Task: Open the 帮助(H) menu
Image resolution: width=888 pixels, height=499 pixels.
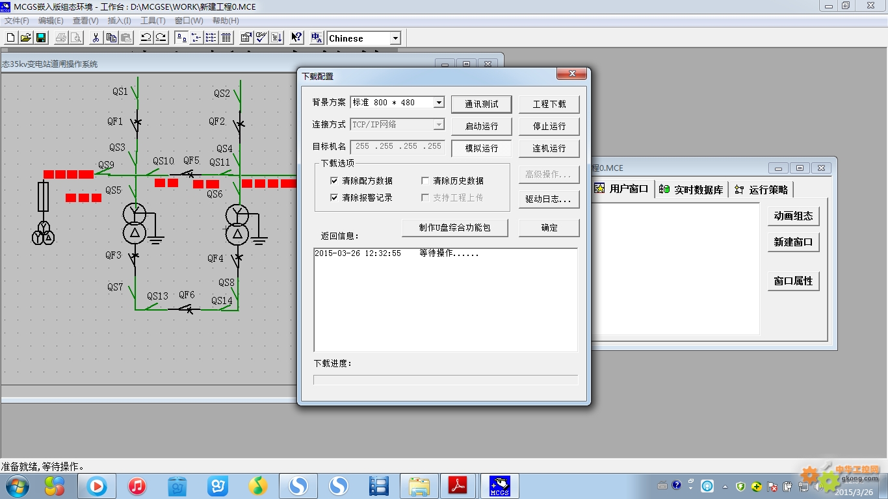Action: coord(226,21)
